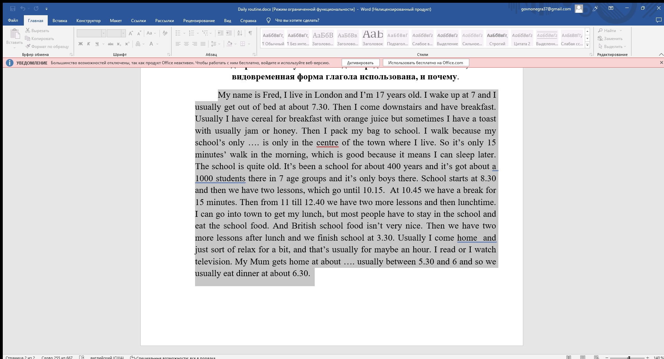The image size is (664, 359).
Task: Select Формат по образцу brush
Action: click(x=47, y=47)
